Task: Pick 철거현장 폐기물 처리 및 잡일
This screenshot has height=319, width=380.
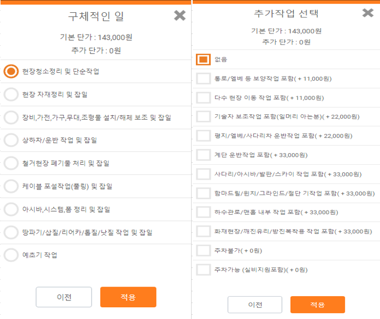Action: pyautogui.click(x=11, y=163)
